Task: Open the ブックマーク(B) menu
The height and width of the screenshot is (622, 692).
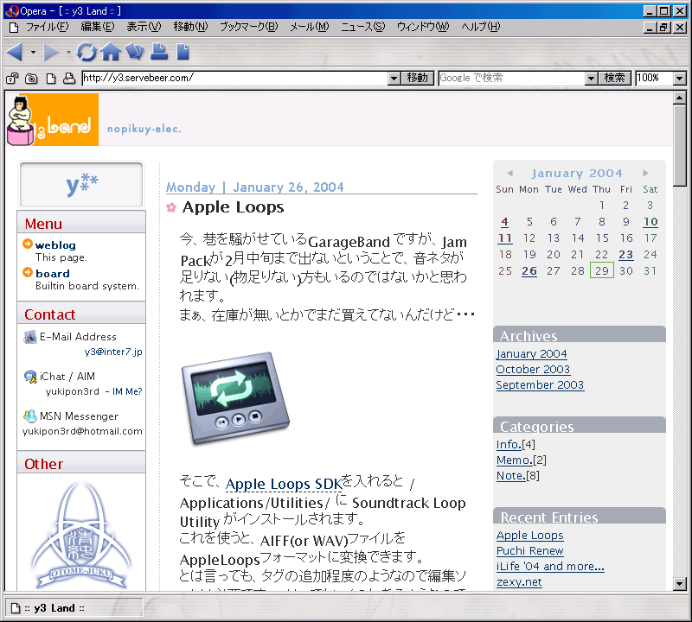Action: click(x=249, y=28)
